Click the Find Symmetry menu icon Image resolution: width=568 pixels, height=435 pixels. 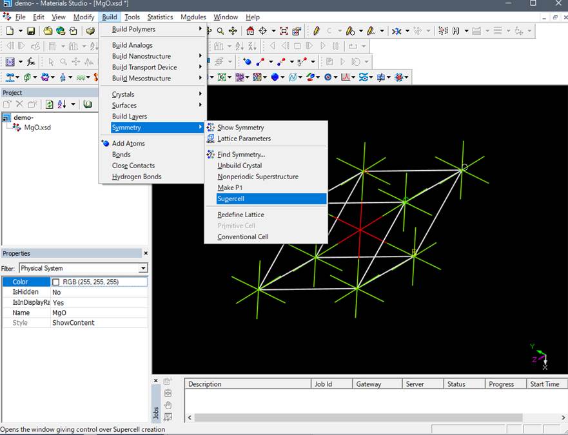tap(210, 154)
